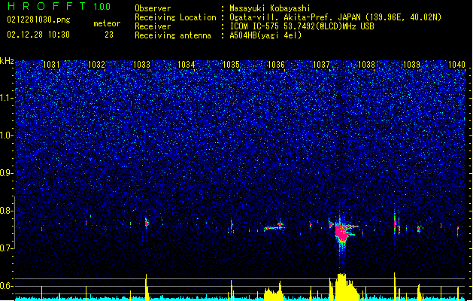This screenshot has width=473, height=301.
Task: Click the 0.7 kHz axis label
Action: [x=7, y=248]
